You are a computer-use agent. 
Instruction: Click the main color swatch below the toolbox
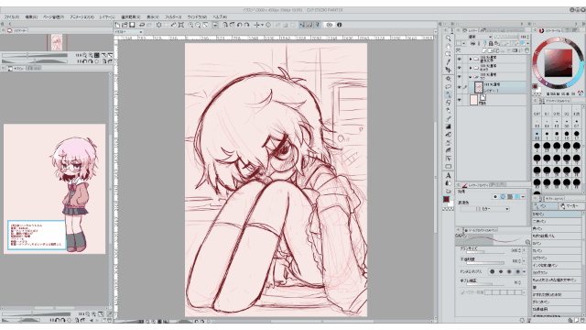point(446,200)
